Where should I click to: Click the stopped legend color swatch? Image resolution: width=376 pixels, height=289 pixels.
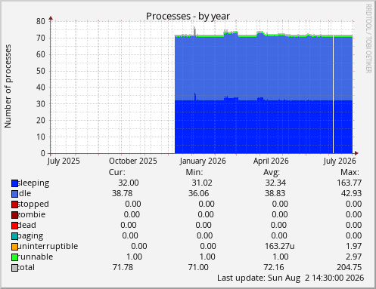click(x=14, y=204)
